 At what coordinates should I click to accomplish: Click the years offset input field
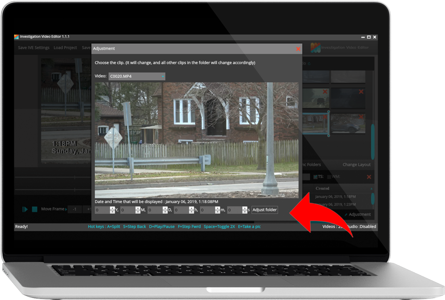[102, 210]
